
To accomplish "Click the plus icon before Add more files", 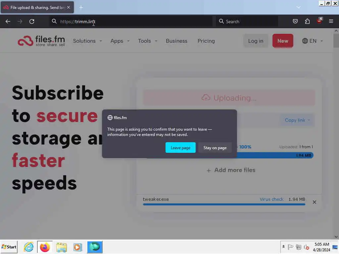I will point(209,171).
